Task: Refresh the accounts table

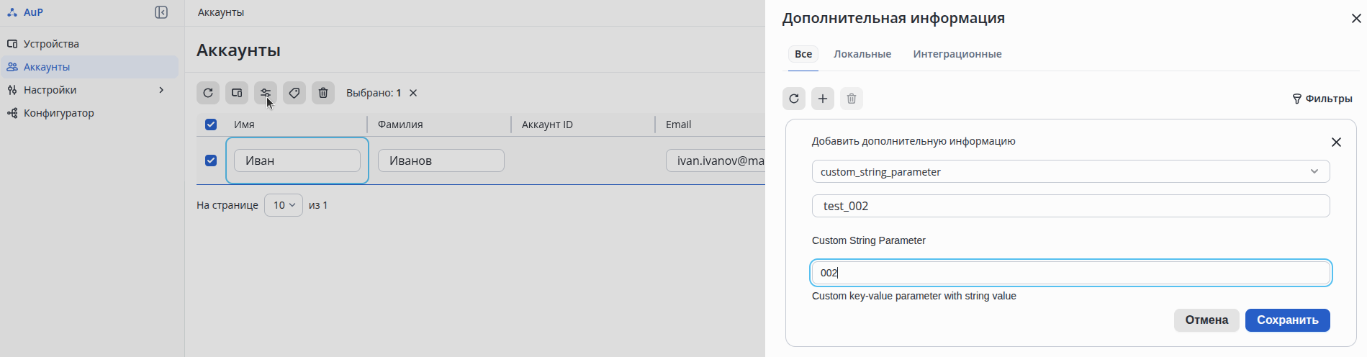Action: [x=208, y=93]
